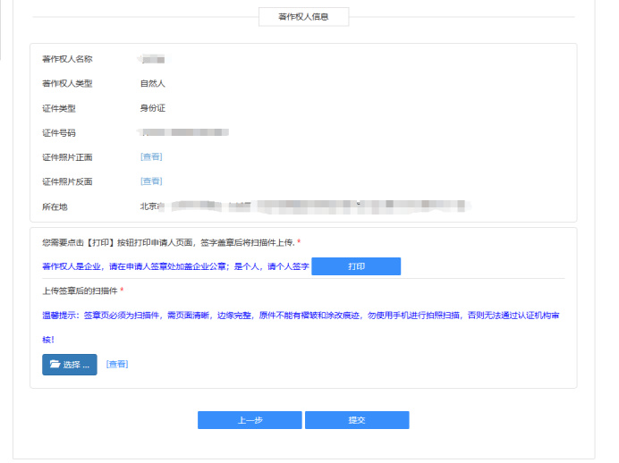Click the folder icon on 选择 button
Image resolution: width=619 pixels, height=463 pixels.
(55, 364)
